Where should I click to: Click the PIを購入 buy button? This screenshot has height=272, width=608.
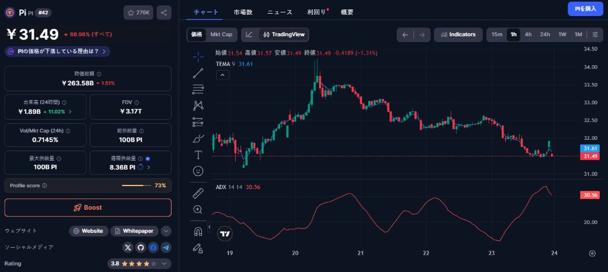pos(585,9)
